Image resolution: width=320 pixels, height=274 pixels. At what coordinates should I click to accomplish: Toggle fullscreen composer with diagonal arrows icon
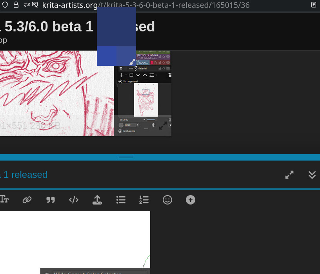click(289, 175)
